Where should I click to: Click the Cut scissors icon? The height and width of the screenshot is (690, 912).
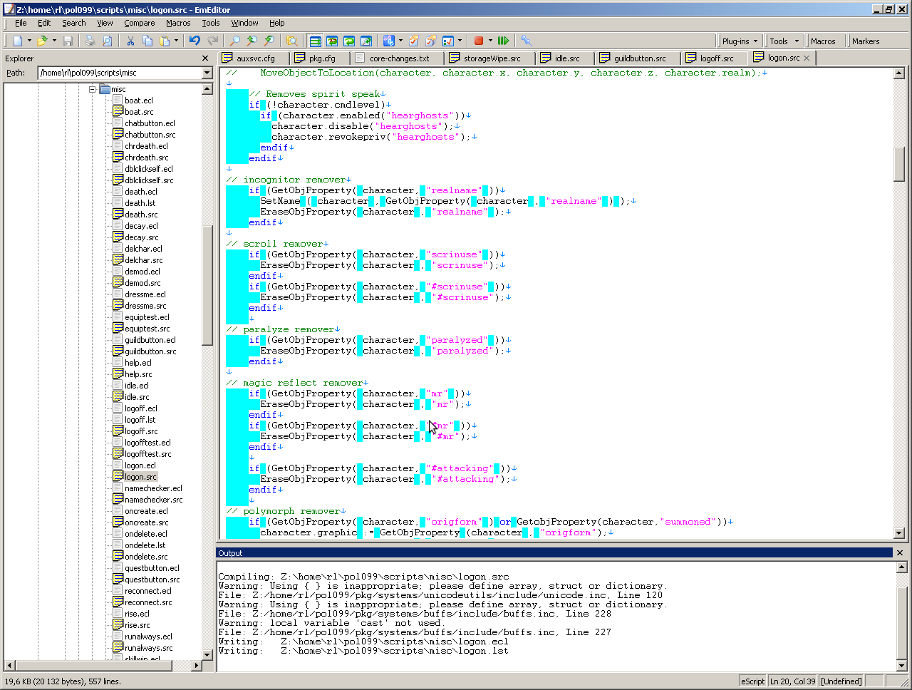click(x=130, y=41)
